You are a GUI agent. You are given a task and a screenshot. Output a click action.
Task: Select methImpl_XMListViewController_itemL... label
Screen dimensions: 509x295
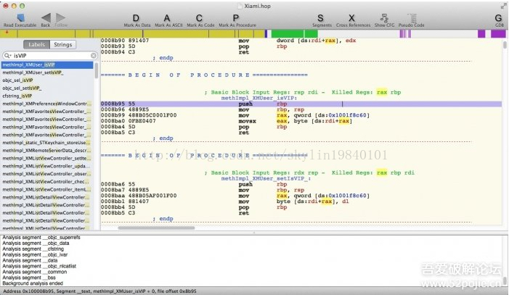point(47,189)
